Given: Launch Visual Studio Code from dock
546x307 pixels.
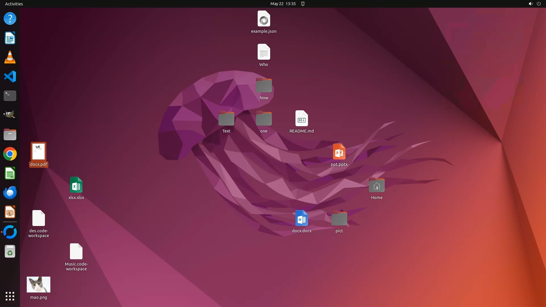Looking at the screenshot, I should coord(10,76).
